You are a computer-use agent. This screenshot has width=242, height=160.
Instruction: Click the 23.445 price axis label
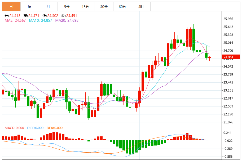coord(228,82)
